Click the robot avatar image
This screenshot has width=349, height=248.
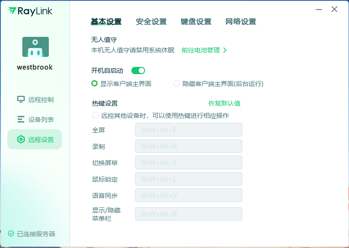click(36, 47)
